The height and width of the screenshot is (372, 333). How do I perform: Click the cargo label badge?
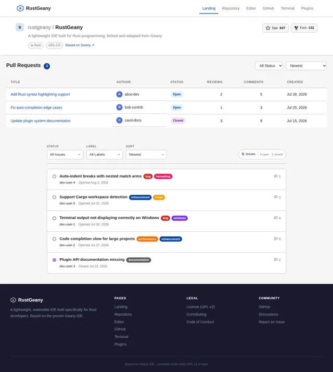point(159,197)
